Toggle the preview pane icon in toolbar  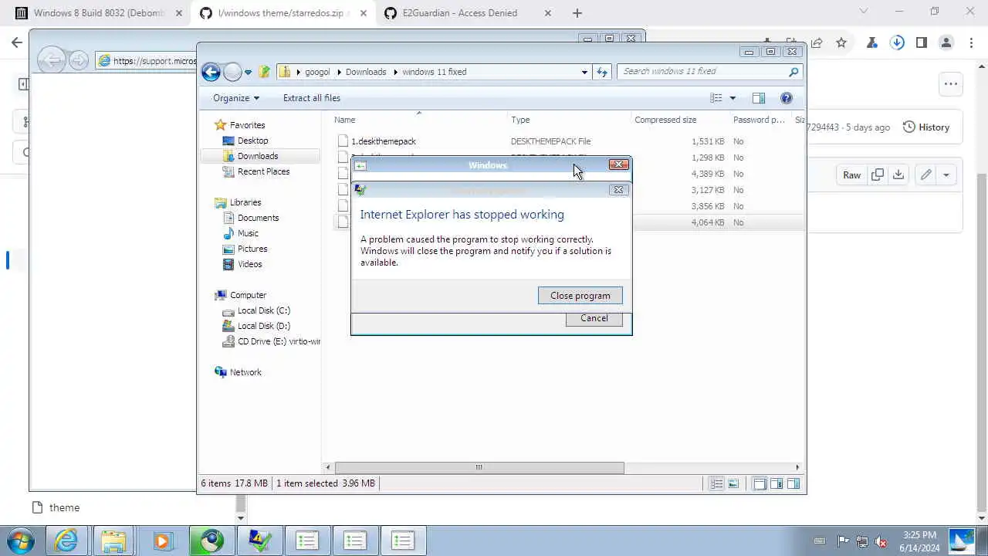(759, 98)
